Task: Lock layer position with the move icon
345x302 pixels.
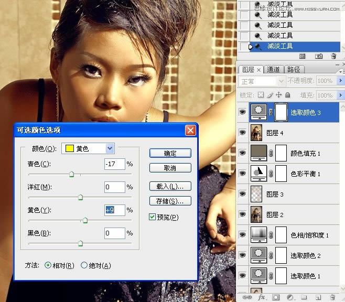Action: (278, 95)
